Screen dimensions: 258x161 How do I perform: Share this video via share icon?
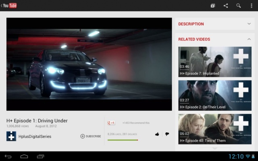coord(226,6)
